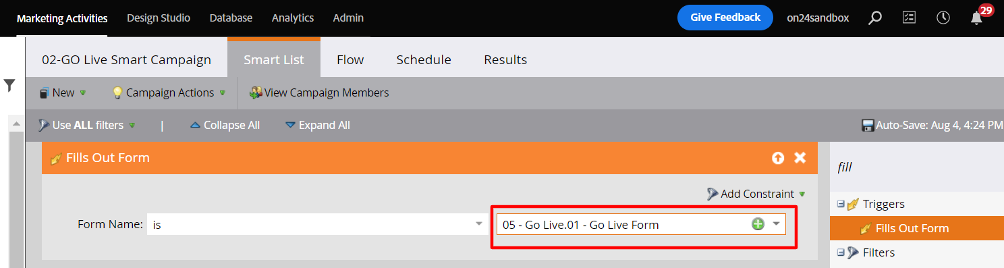The height and width of the screenshot is (268, 1004).
Task: Click the Give Feedback button
Action: point(725,18)
